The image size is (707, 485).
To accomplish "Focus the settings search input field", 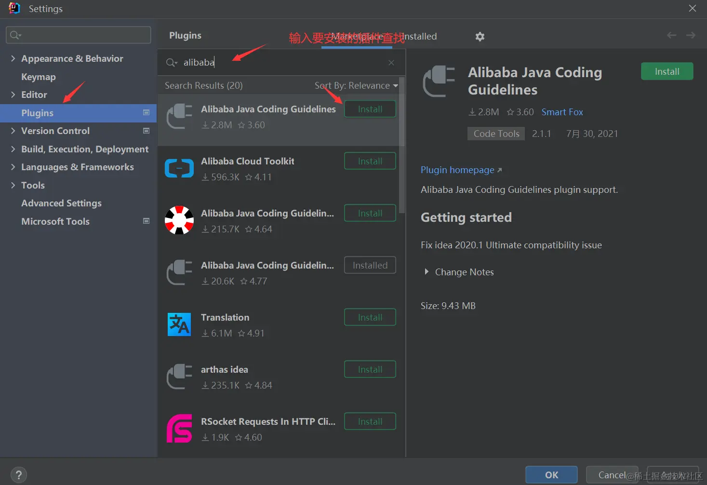I will click(x=79, y=35).
